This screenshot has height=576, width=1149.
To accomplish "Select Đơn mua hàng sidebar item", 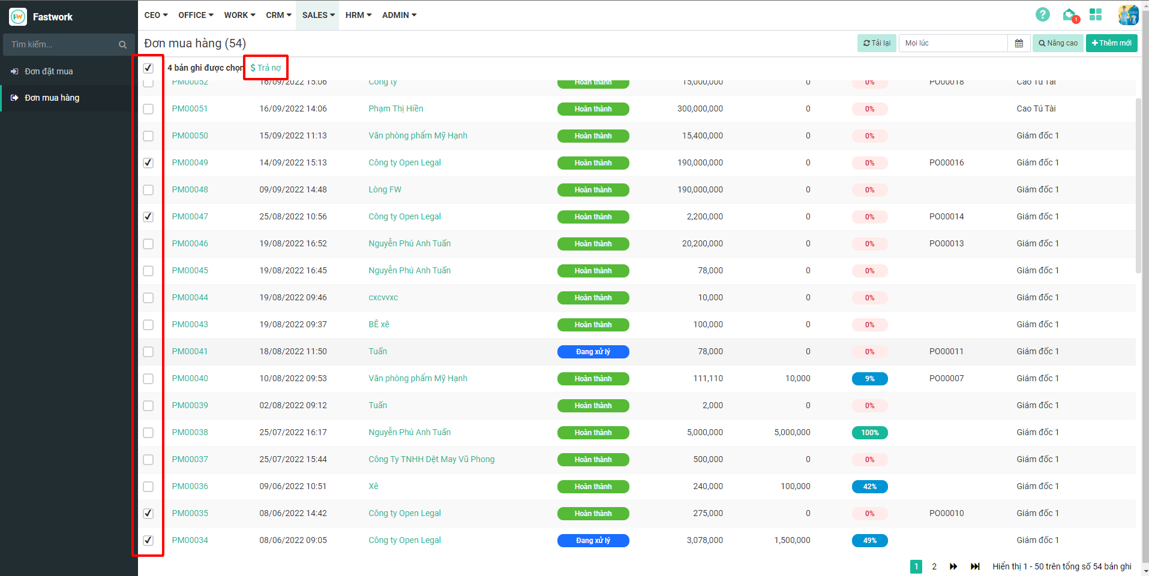I will click(52, 98).
